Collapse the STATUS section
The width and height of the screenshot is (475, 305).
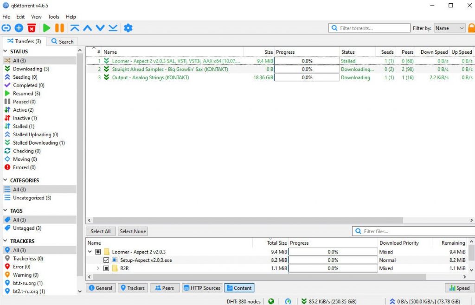[x=5, y=51]
